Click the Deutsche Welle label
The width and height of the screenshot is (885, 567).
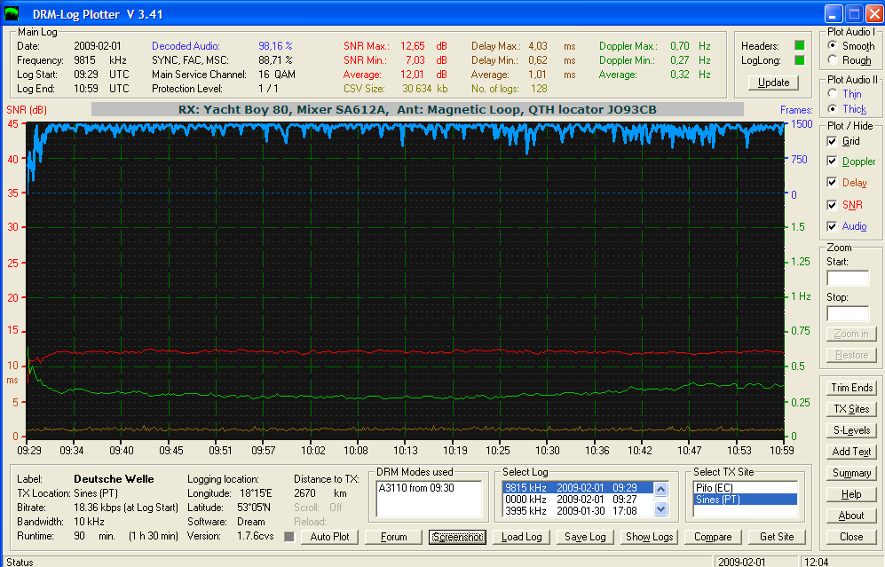pyautogui.click(x=114, y=479)
